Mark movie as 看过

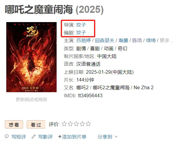36,124
